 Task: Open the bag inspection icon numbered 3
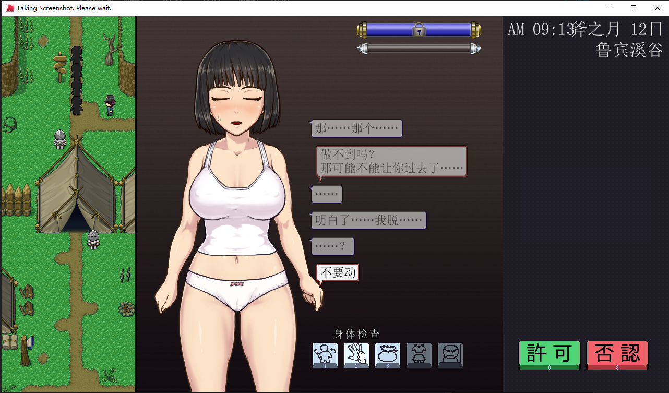(x=387, y=355)
